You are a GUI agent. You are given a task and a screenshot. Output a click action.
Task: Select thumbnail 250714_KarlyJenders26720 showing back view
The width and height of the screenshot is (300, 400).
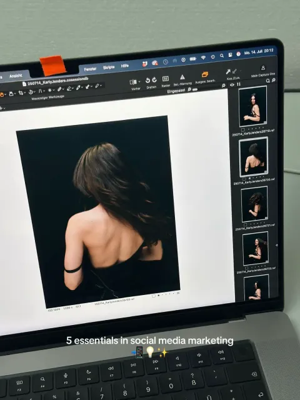point(254,156)
